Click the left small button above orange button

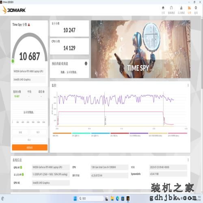pos(20,132)
